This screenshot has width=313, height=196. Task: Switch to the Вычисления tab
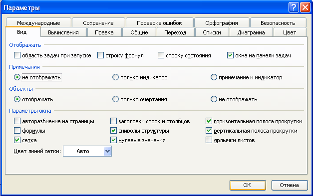coord(63,32)
